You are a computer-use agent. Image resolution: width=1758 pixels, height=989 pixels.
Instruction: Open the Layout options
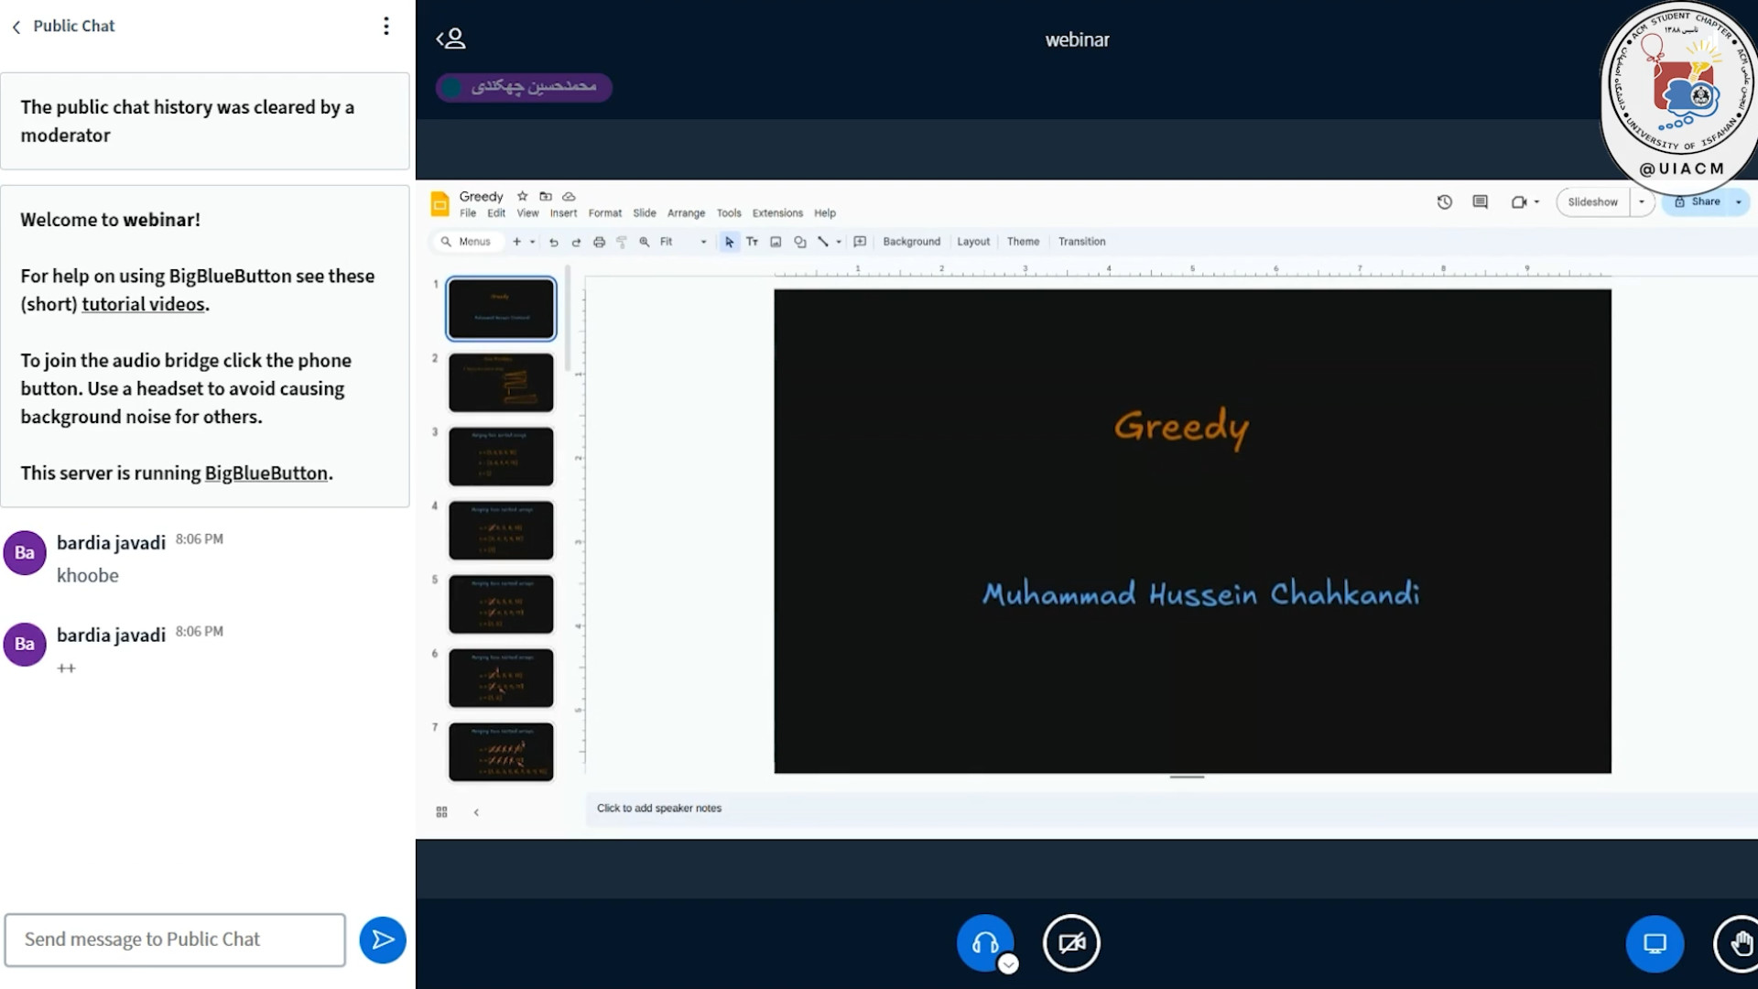point(973,242)
